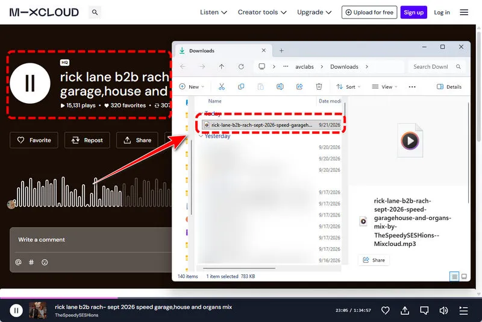Switch to large thumbnails view icon
Viewport: 482px width, 322px height.
[x=464, y=276]
